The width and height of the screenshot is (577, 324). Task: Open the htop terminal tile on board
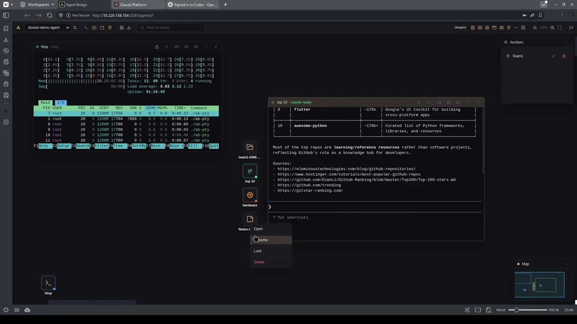(48, 283)
